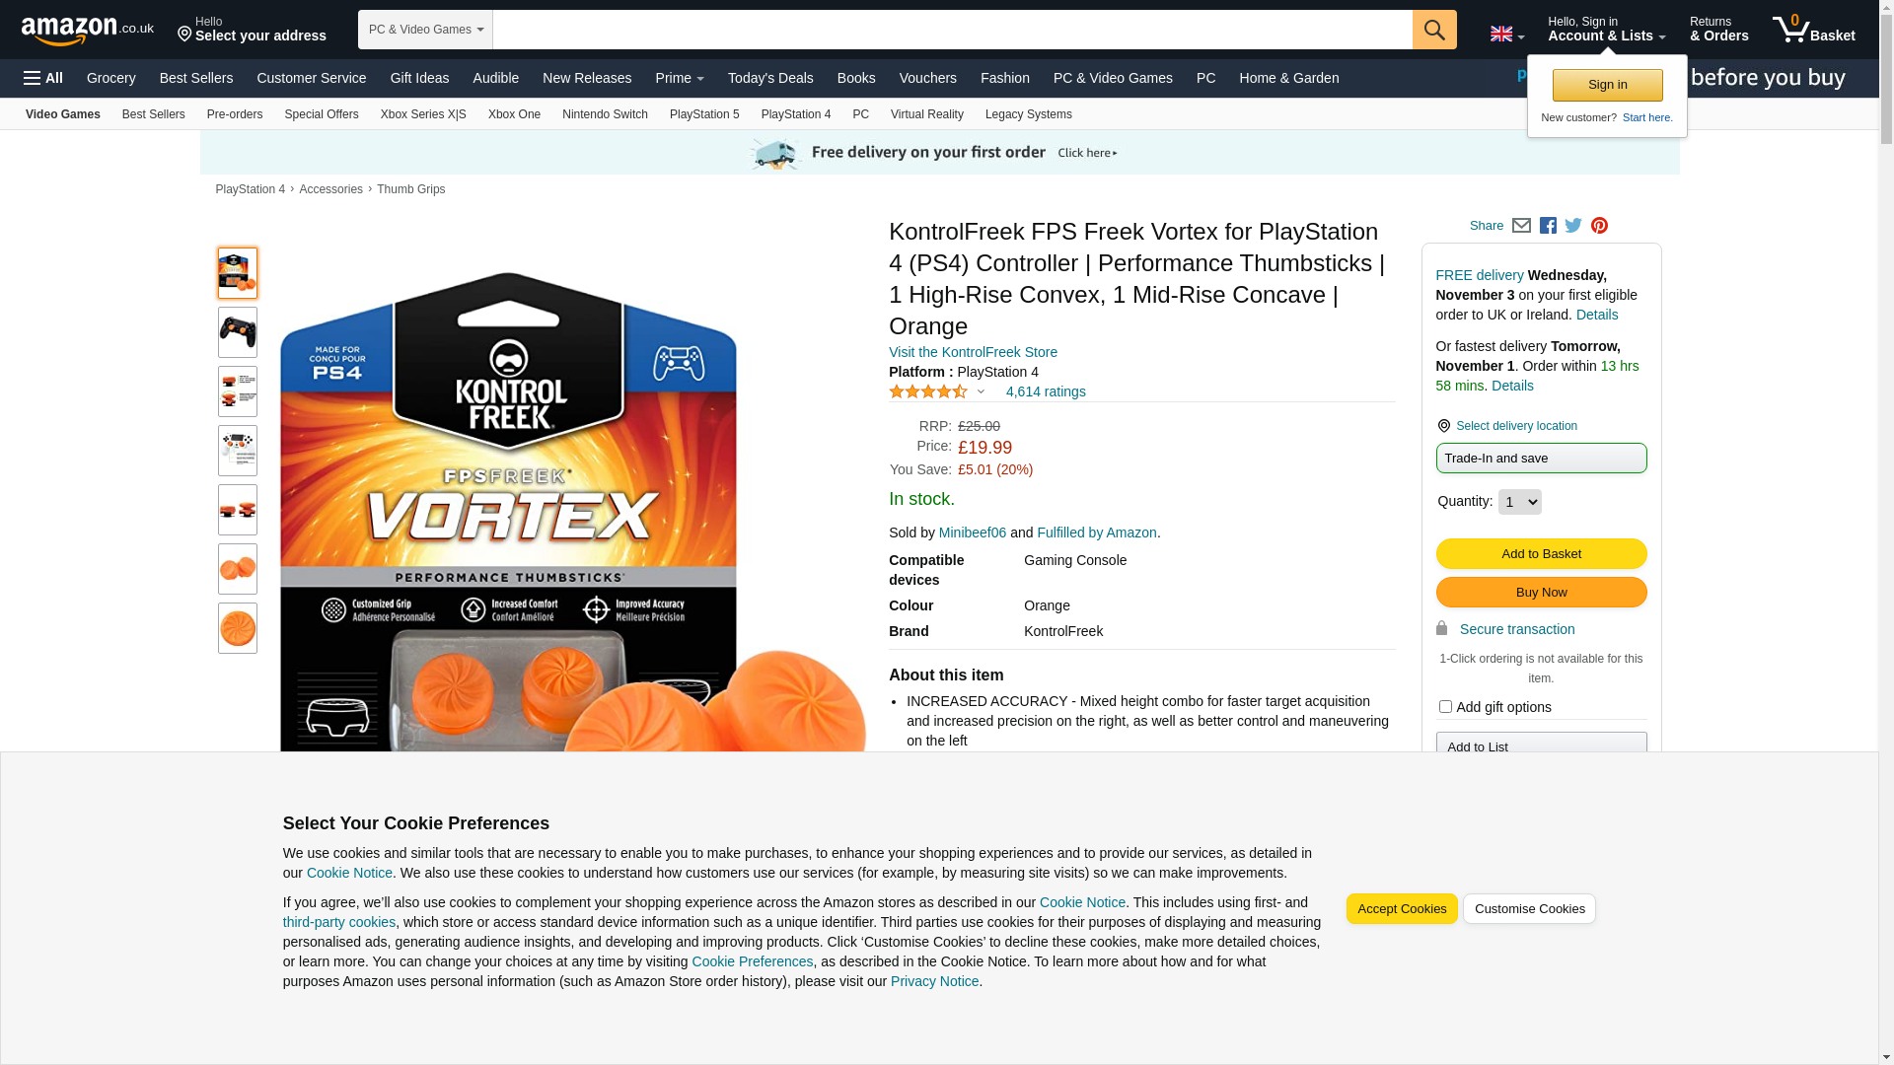Share product on Facebook icon
The image size is (1894, 1065).
1548,226
